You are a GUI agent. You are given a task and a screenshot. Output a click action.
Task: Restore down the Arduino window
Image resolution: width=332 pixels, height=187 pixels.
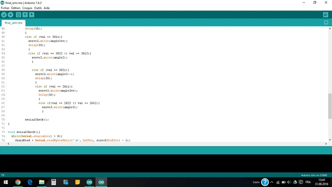[315, 3]
